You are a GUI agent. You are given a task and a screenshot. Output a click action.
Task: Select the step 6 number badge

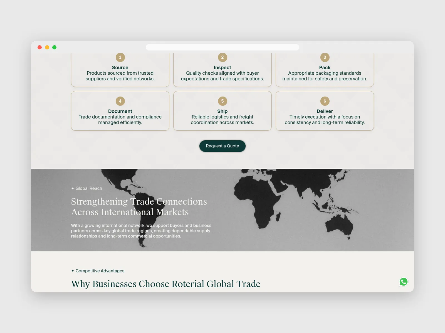[325, 101]
